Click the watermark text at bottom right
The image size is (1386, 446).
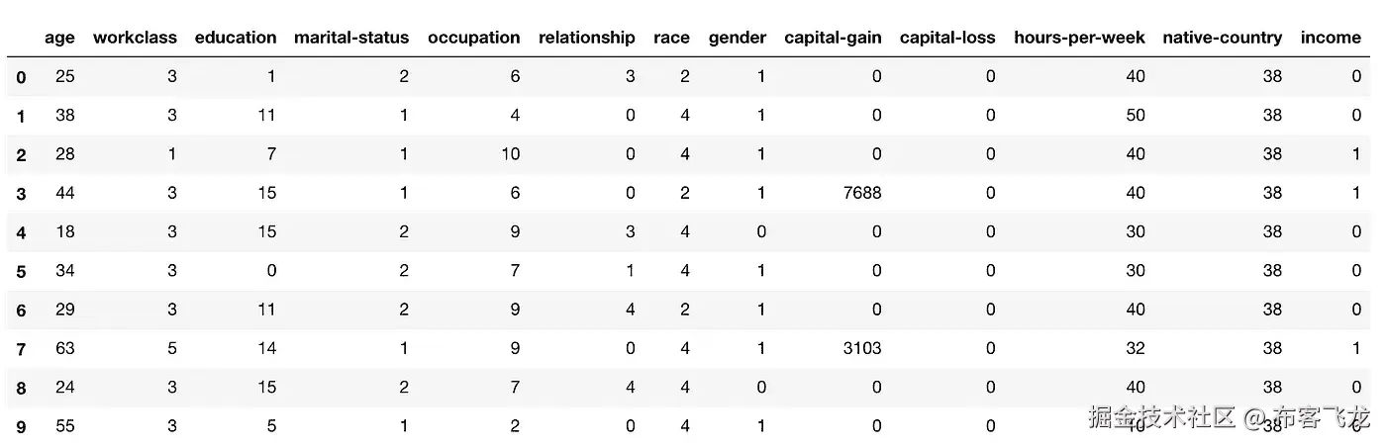(1229, 417)
